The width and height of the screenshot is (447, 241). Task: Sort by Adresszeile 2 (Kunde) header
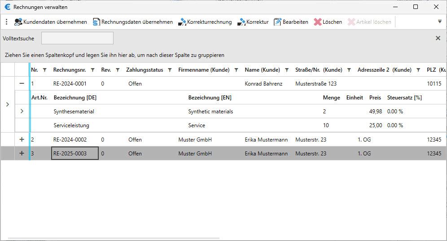384,70
